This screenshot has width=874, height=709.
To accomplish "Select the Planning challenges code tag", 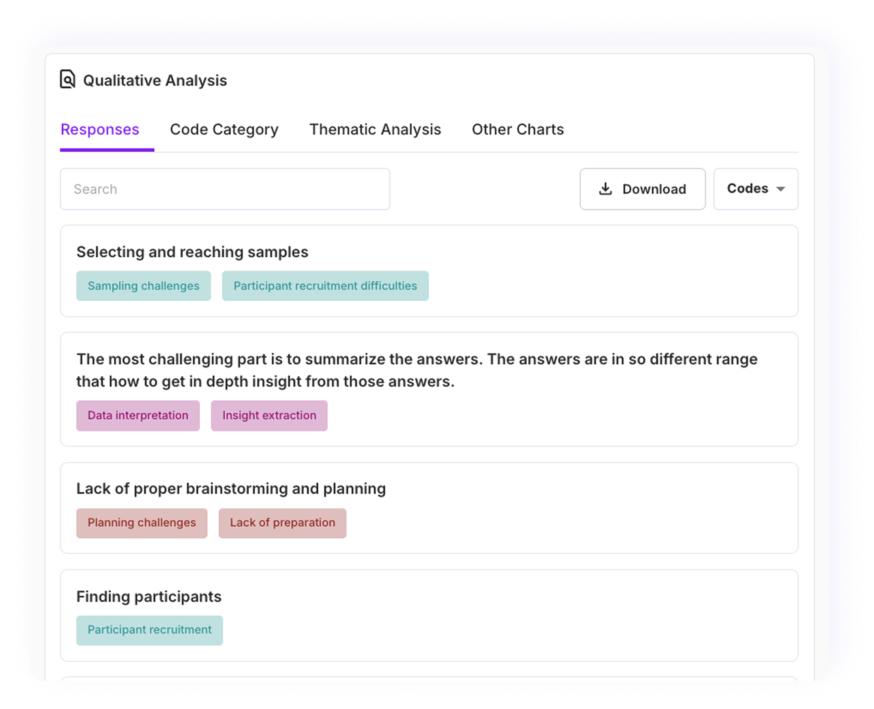I will (142, 523).
